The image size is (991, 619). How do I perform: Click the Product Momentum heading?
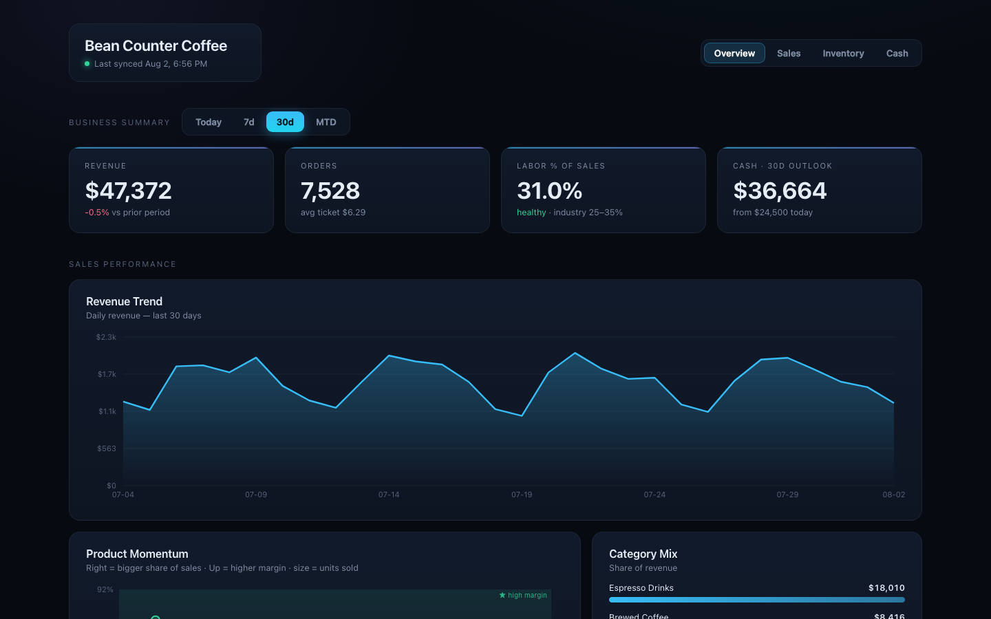coord(137,554)
